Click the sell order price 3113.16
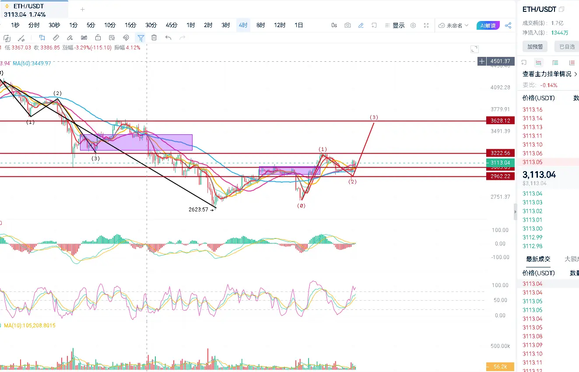The image size is (579, 372). pyautogui.click(x=532, y=109)
